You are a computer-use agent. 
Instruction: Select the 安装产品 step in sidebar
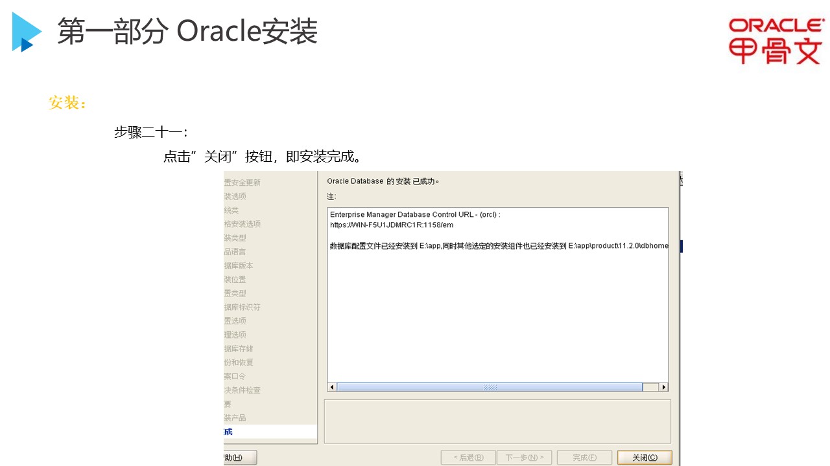(235, 418)
